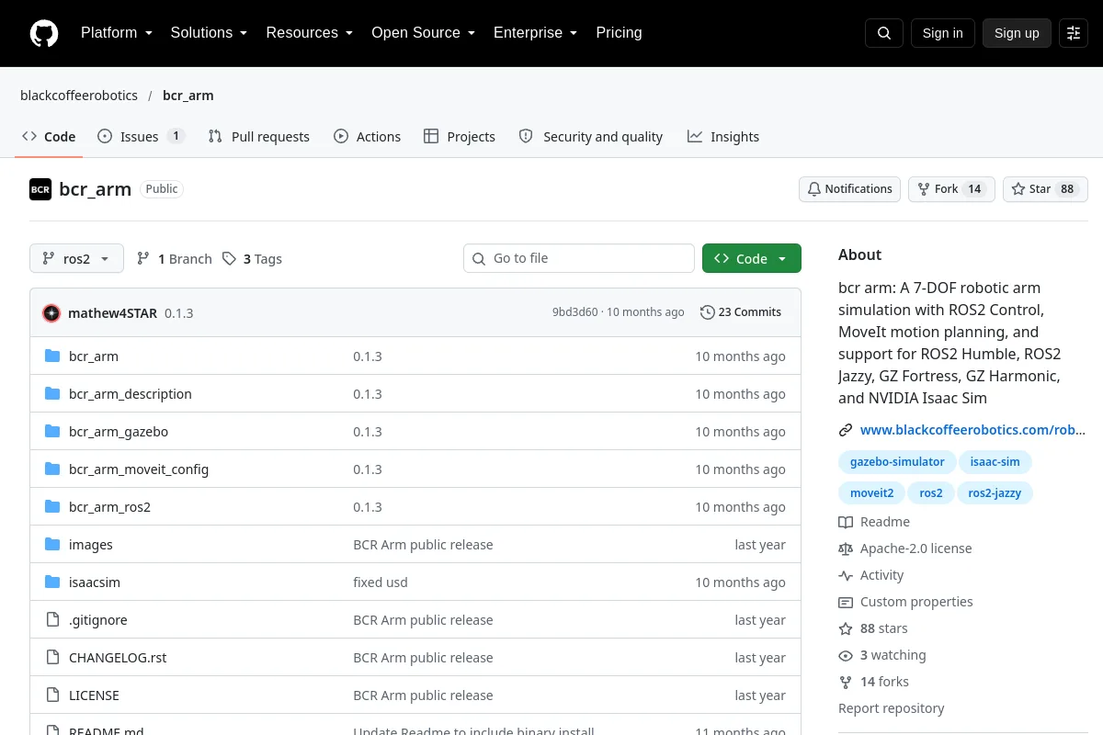Click the eye icon beside 3 watching
This screenshot has height=735, width=1103.
click(x=846, y=655)
